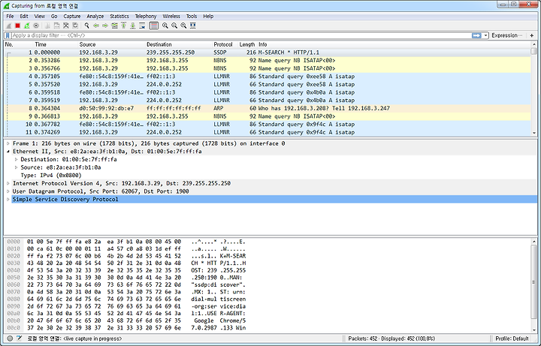Click the packet list vertical scrollbar thumb
The width and height of the screenshot is (541, 346).
[534, 51]
